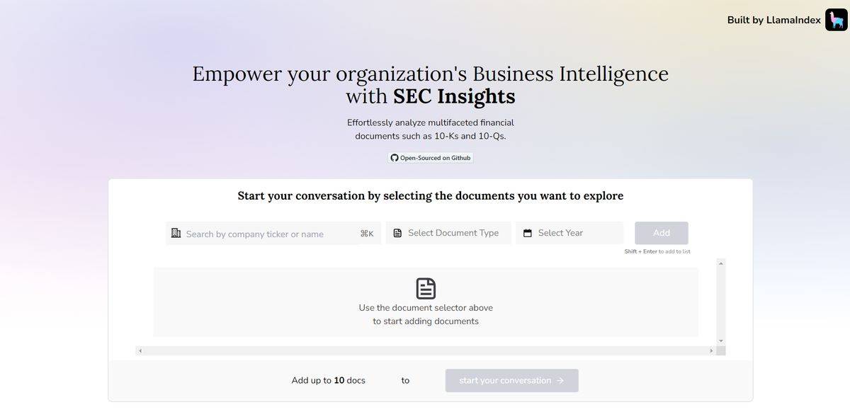This screenshot has height=412, width=850.
Task: Open the 'Open-Sourced on Github' link
Action: pyautogui.click(x=431, y=158)
